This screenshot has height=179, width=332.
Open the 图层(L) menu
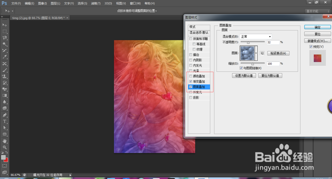[55, 3]
